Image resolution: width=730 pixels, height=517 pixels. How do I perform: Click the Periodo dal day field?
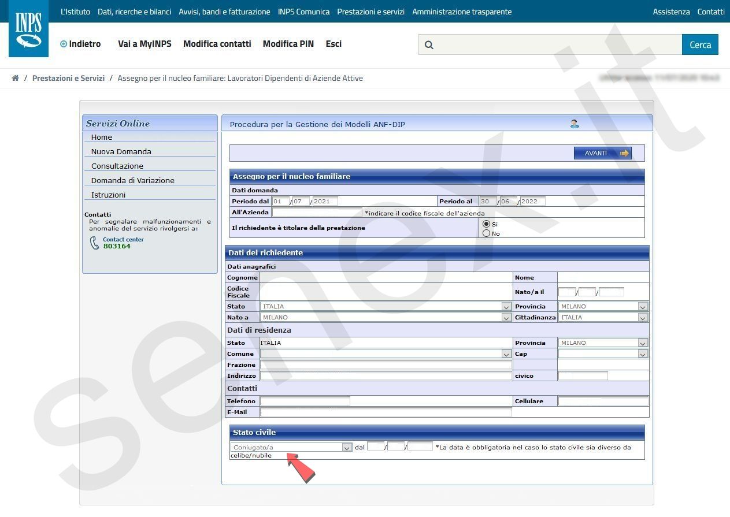point(280,202)
